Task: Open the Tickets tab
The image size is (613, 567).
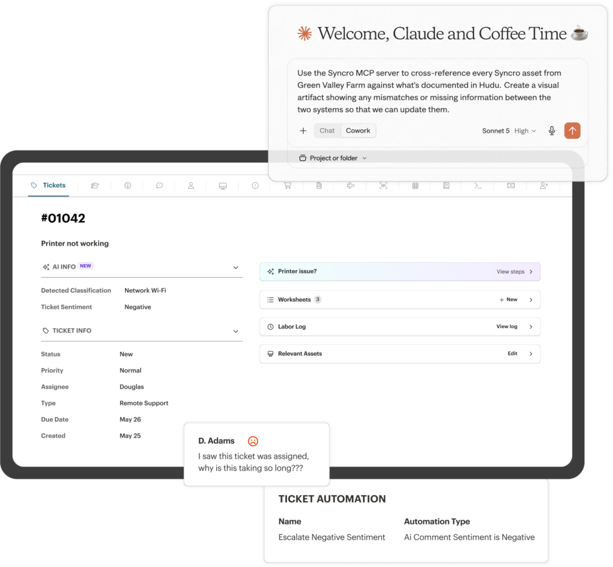Action: [48, 186]
